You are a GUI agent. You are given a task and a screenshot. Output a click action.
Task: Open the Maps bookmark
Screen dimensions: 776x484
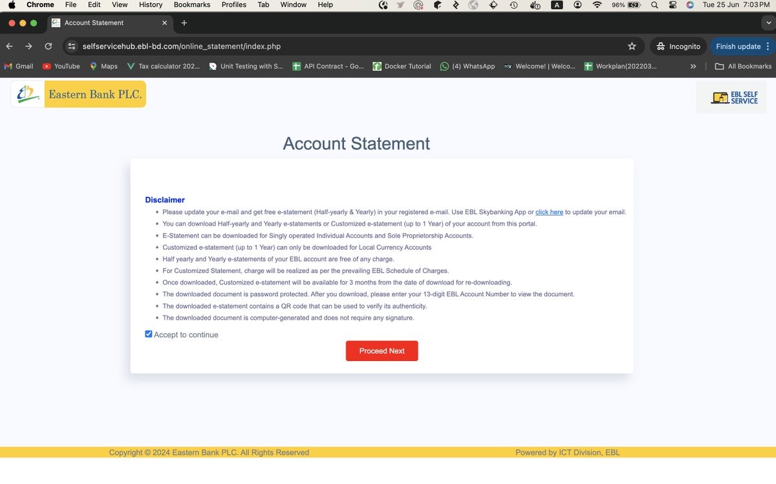[x=103, y=66]
